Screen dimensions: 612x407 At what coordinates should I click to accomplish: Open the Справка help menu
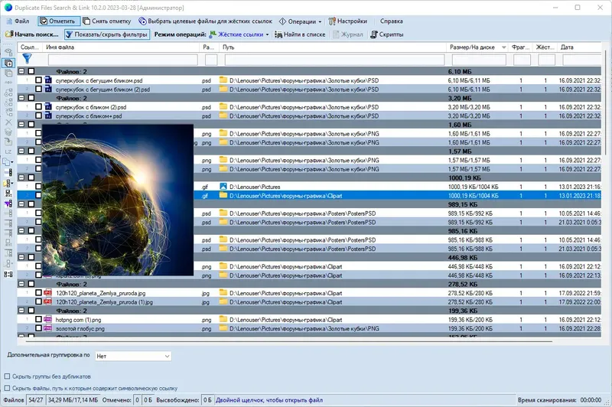point(392,21)
